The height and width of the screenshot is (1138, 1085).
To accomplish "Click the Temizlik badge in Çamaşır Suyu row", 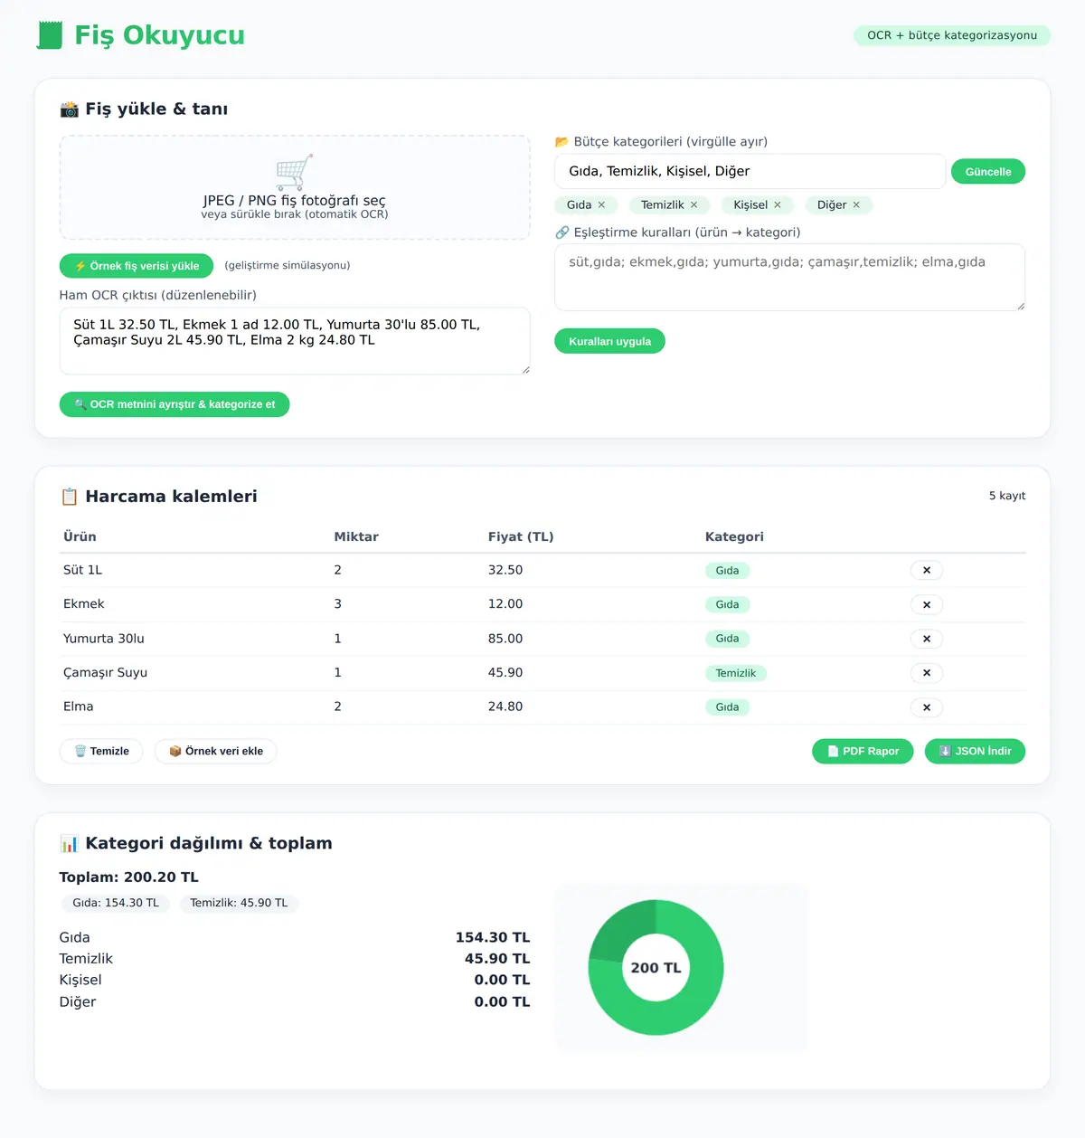I will pyautogui.click(x=736, y=673).
